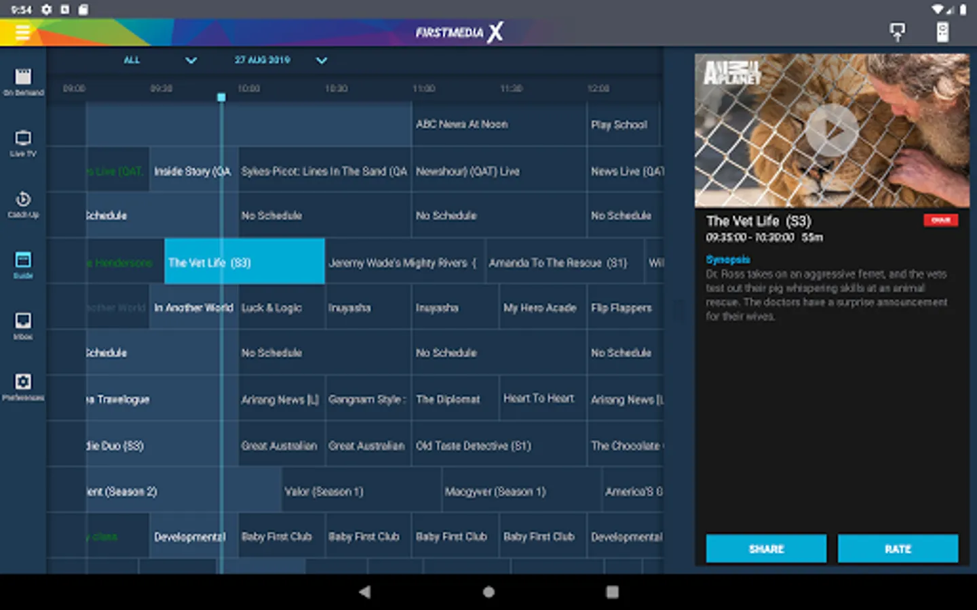The height and width of the screenshot is (610, 977).
Task: Select the Guide sidebar item
Action: [x=23, y=266]
